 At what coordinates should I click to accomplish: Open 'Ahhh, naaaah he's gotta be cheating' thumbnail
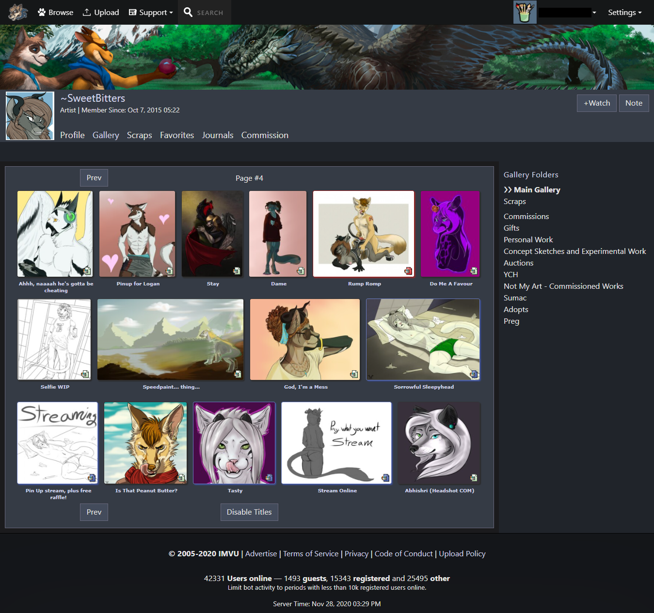[55, 234]
